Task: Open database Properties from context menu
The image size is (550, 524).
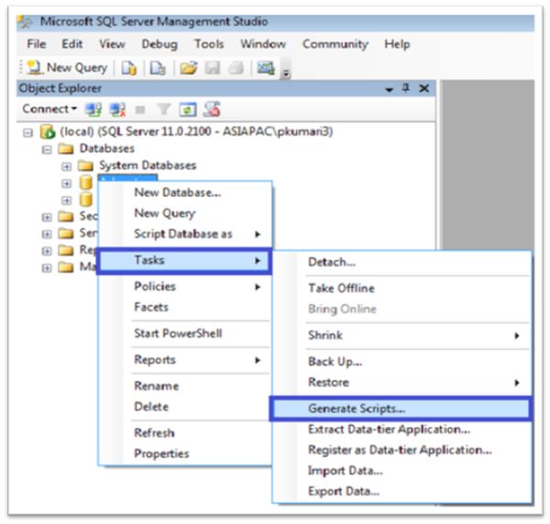Action: (185, 453)
